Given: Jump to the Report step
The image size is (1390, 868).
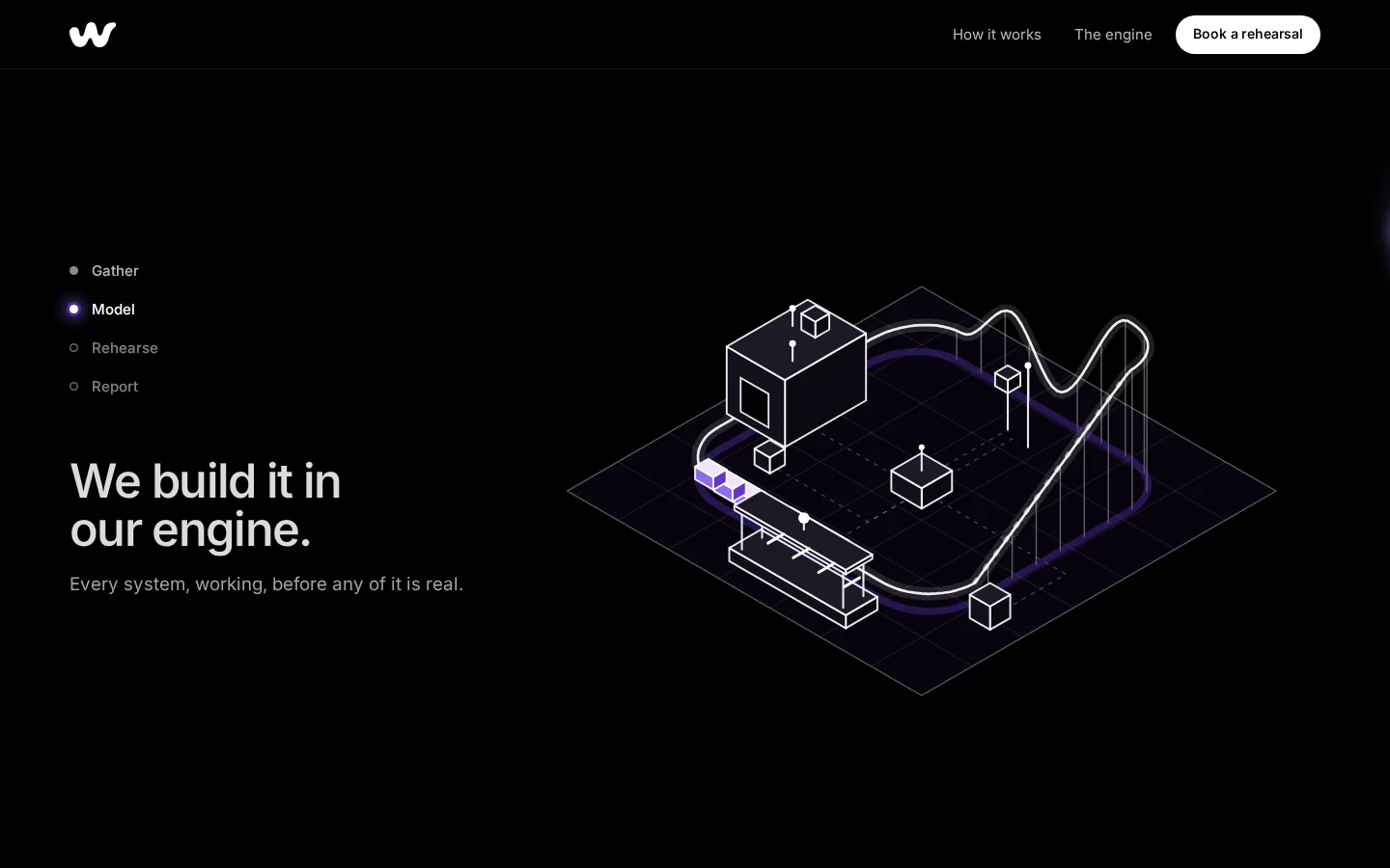Looking at the screenshot, I should (x=104, y=387).
